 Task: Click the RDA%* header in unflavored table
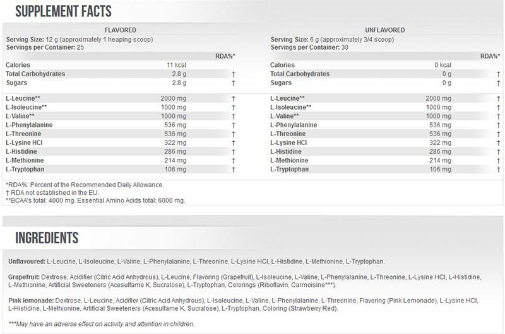pyautogui.click(x=490, y=56)
